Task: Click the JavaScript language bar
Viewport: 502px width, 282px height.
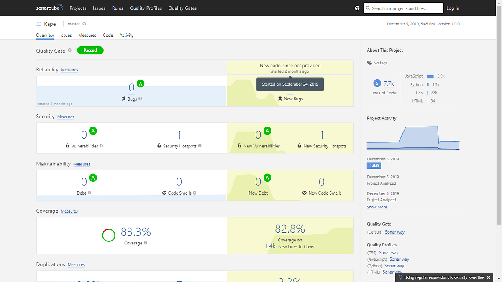Action: click(430, 76)
